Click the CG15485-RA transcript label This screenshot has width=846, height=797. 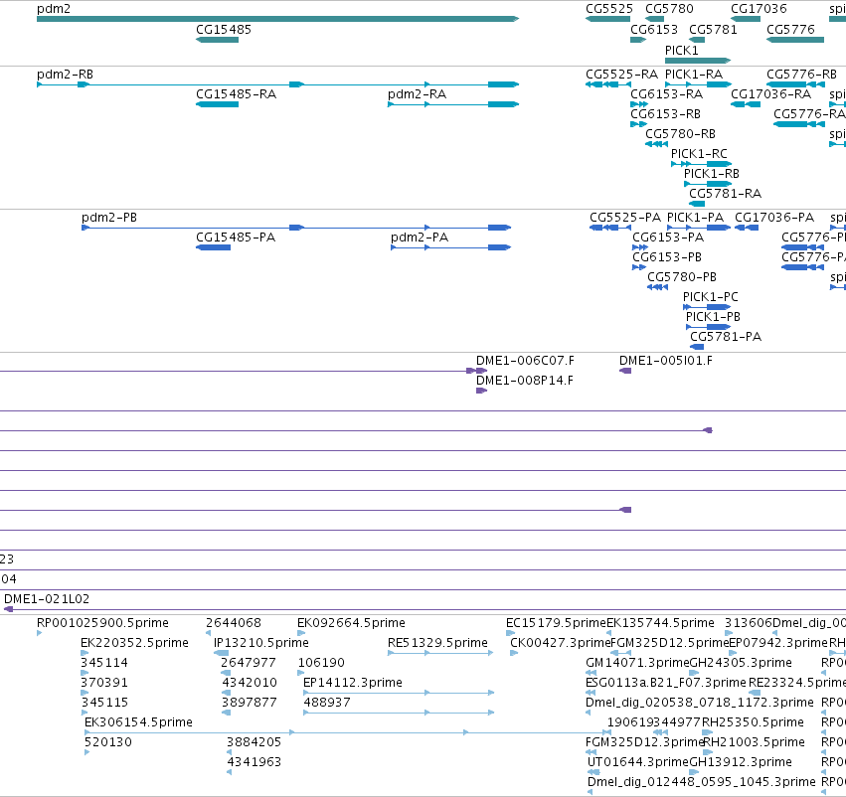coord(236,94)
